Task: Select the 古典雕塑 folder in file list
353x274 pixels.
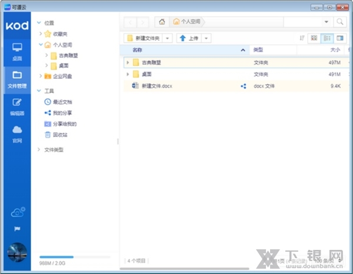Action: pyautogui.click(x=237, y=62)
